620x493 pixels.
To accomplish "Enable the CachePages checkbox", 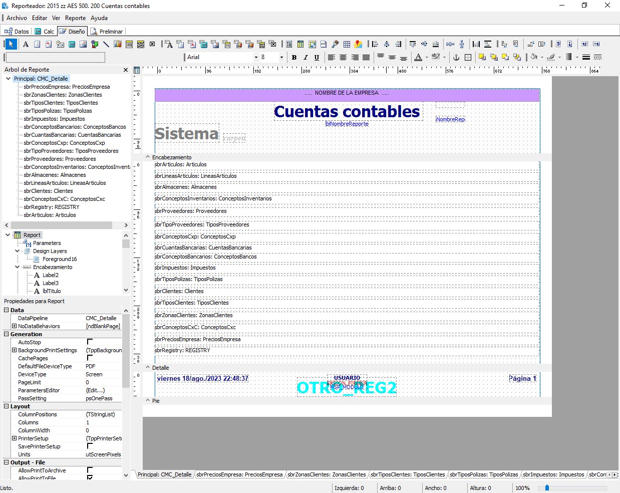I will coord(90,358).
